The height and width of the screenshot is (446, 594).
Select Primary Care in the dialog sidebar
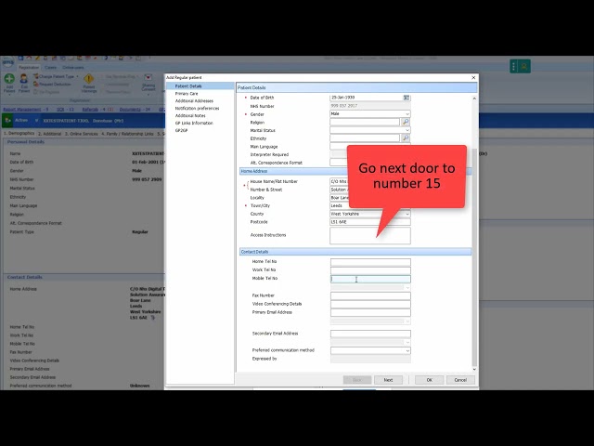[x=187, y=93]
